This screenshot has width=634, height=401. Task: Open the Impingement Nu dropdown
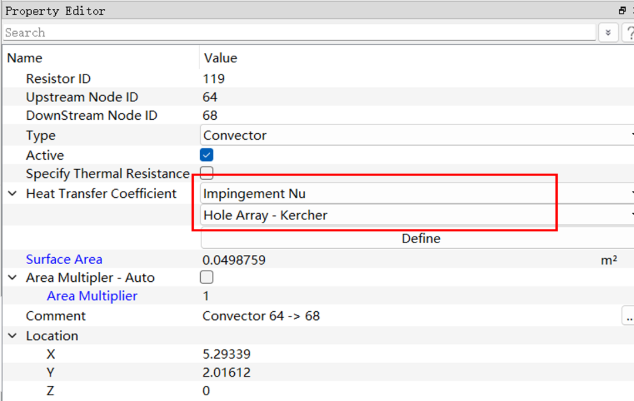click(417, 194)
